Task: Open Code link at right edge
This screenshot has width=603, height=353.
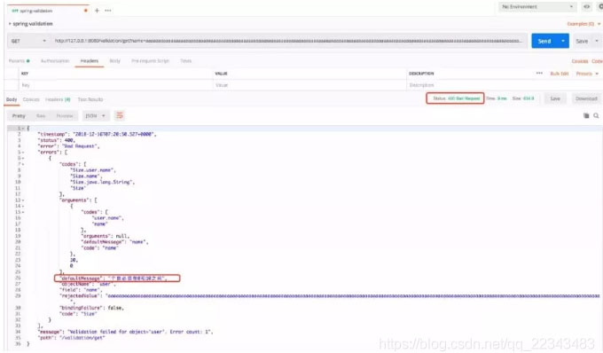Action: pos(597,61)
